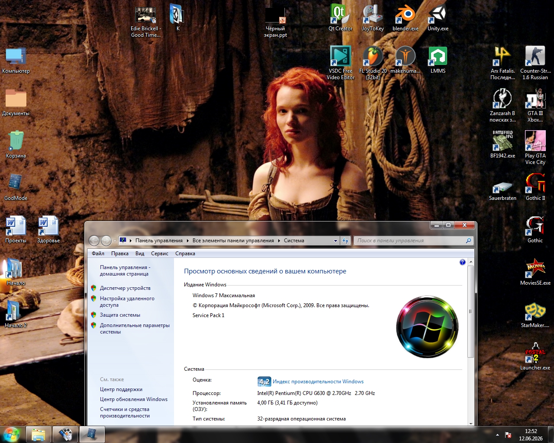
Task: Open the Вид menu
Action: (140, 254)
